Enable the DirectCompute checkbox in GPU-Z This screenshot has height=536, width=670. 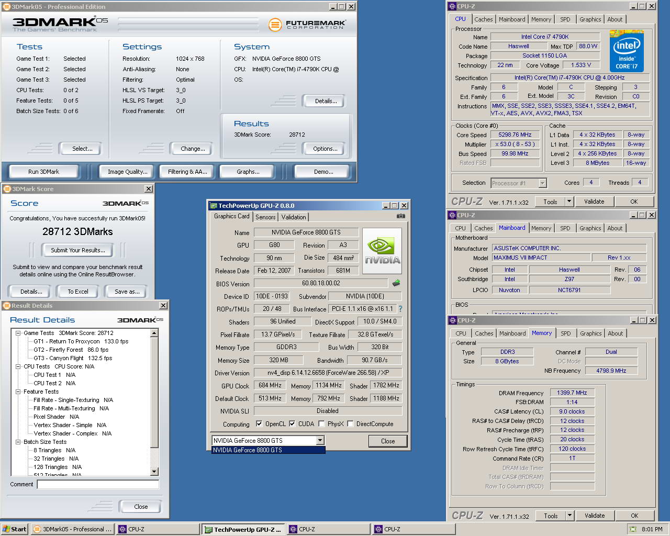pos(350,424)
